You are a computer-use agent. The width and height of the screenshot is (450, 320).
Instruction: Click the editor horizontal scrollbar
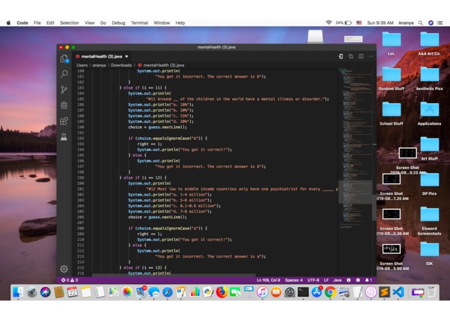[x=174, y=275]
